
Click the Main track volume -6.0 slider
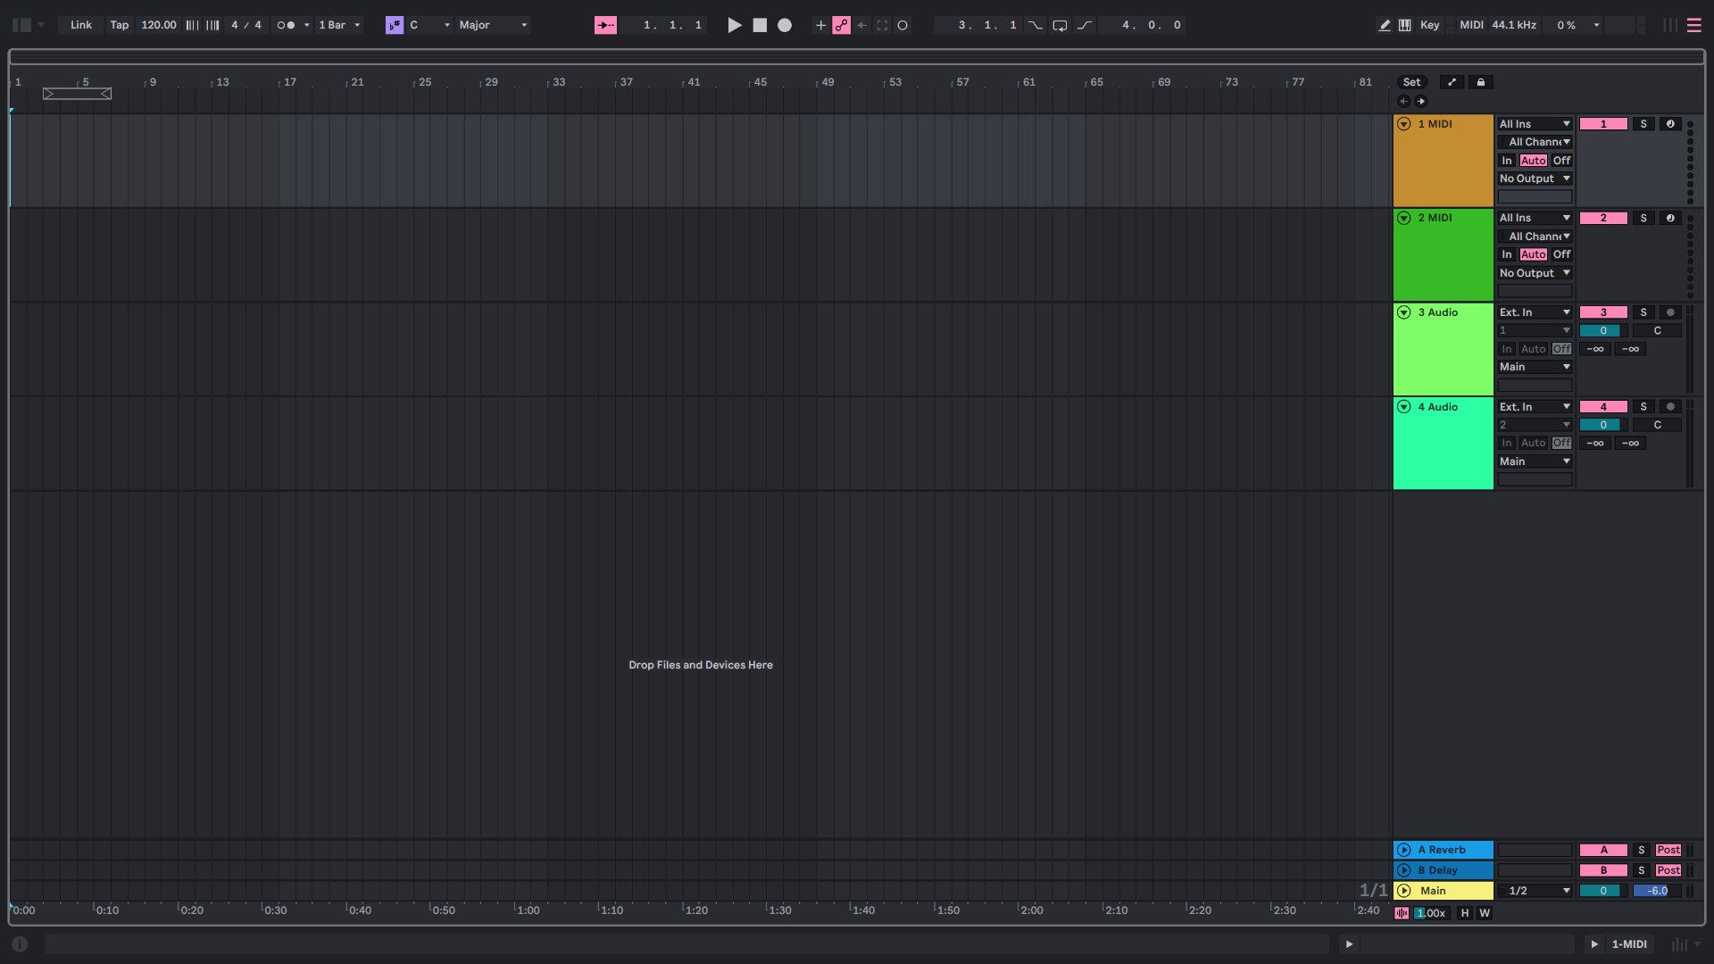point(1657,891)
